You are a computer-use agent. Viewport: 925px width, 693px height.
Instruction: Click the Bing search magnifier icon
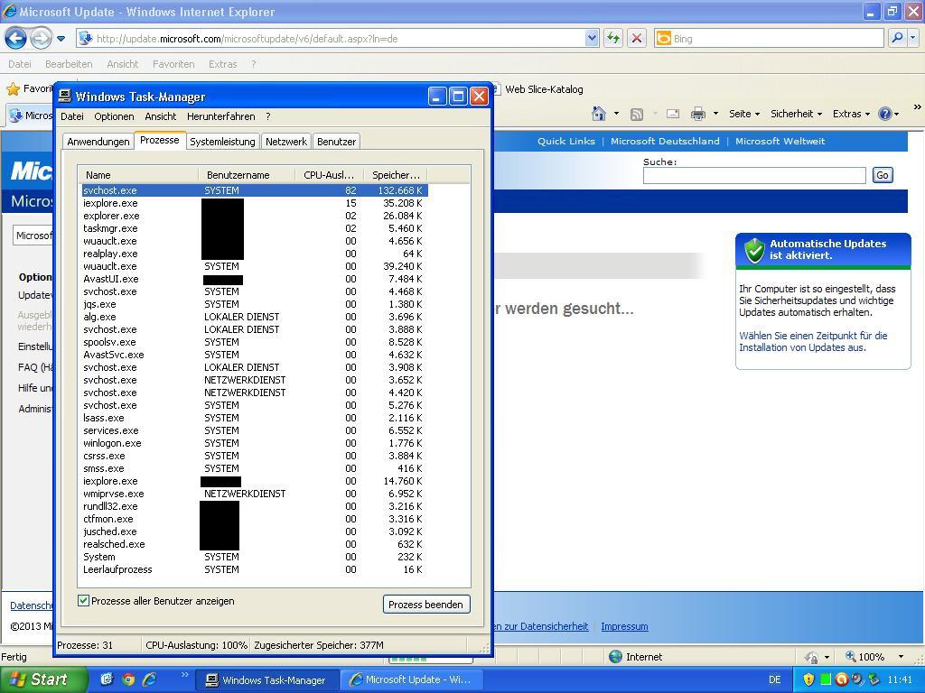click(897, 38)
